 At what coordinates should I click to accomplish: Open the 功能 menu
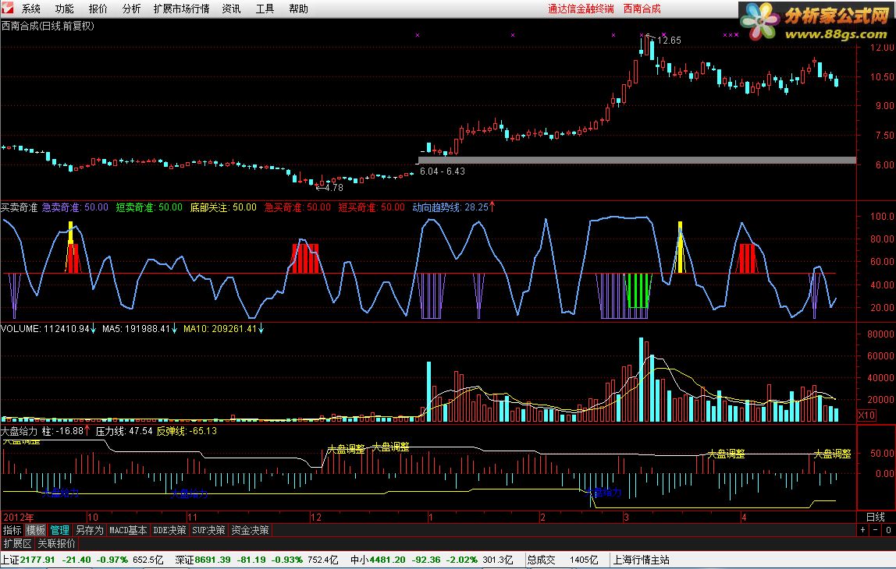tap(64, 9)
